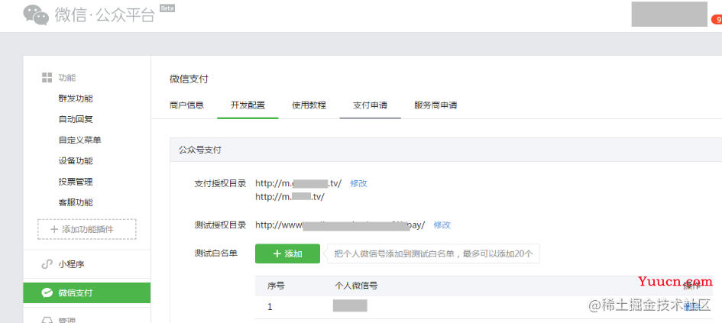Click the 微信·公众平台 title text
The height and width of the screenshot is (323, 722).
point(105,15)
